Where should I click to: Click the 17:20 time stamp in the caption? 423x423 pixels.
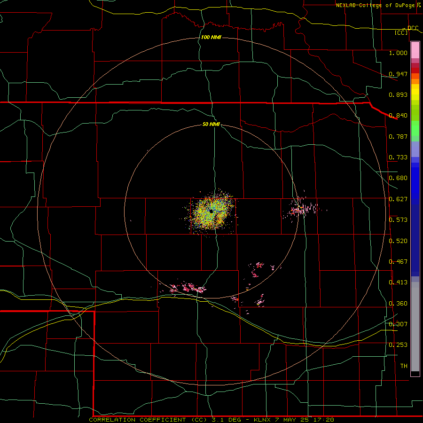click(x=325, y=420)
